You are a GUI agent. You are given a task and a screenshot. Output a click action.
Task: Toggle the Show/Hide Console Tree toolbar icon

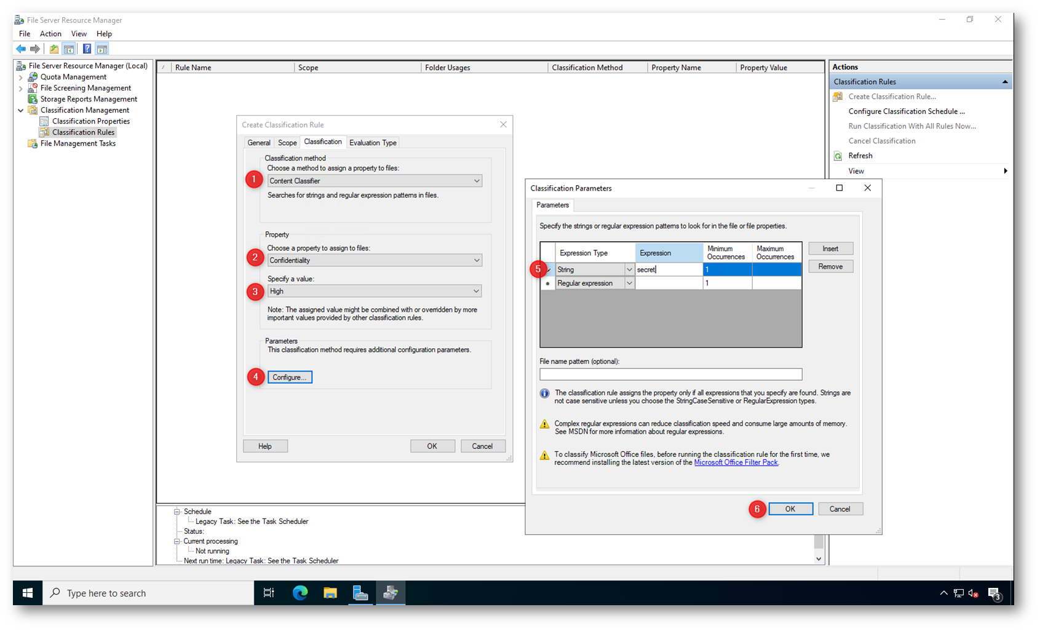point(69,49)
